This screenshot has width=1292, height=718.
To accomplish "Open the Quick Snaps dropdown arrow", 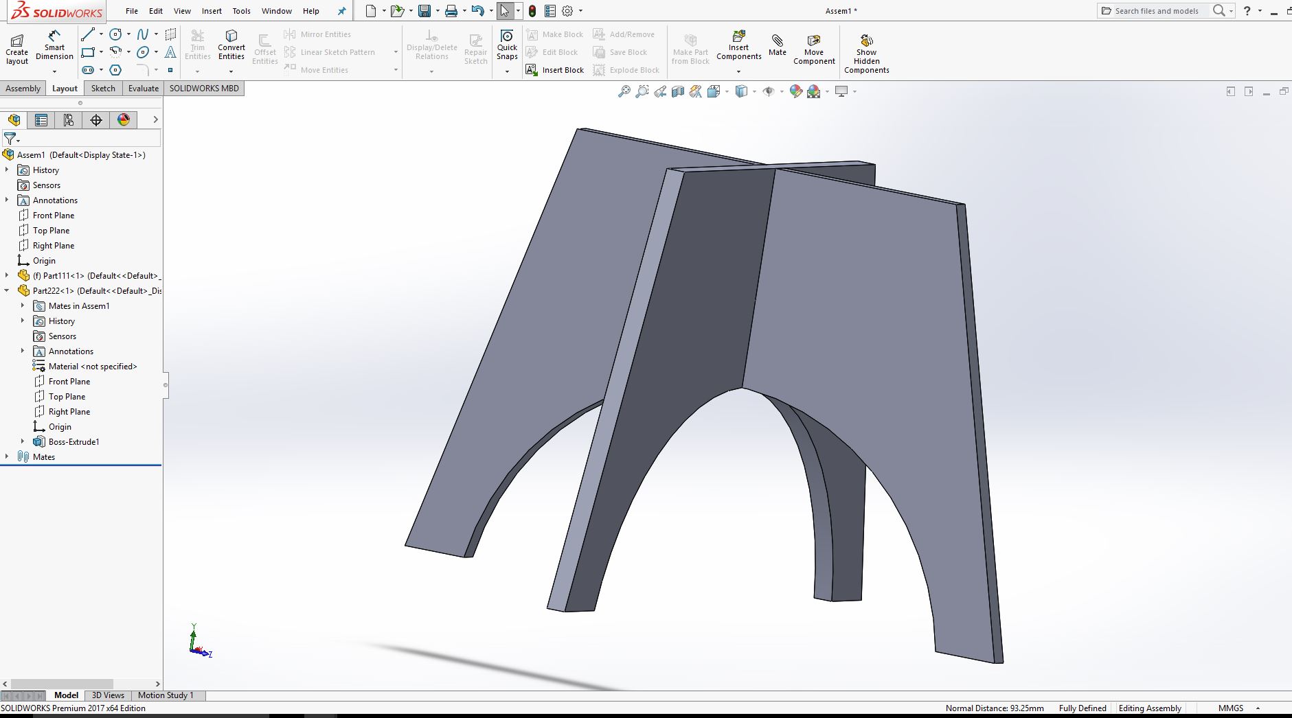I will click(x=507, y=71).
